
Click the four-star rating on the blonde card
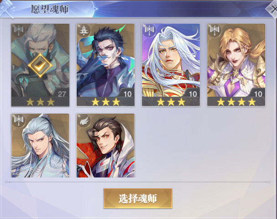point(236,102)
